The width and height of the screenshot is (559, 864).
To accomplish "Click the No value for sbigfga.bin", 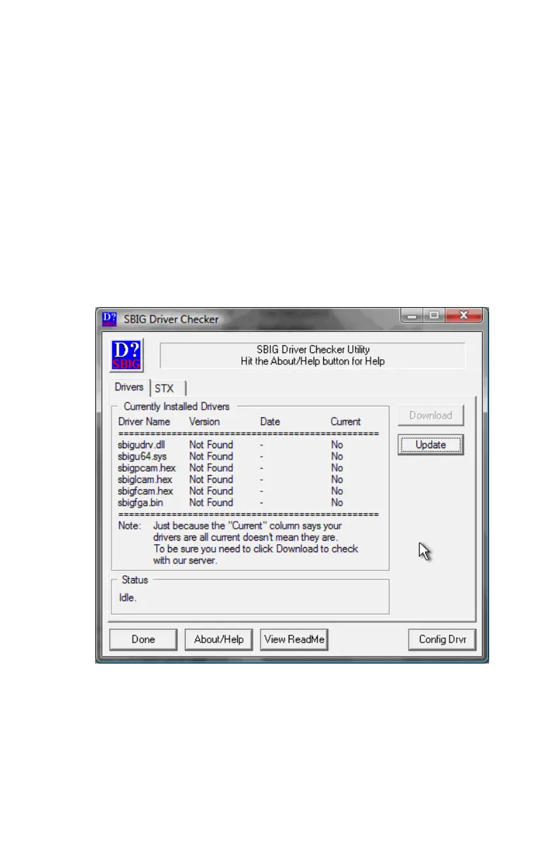I will (337, 503).
